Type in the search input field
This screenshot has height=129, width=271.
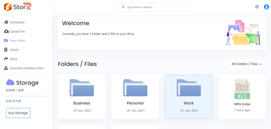click(156, 7)
